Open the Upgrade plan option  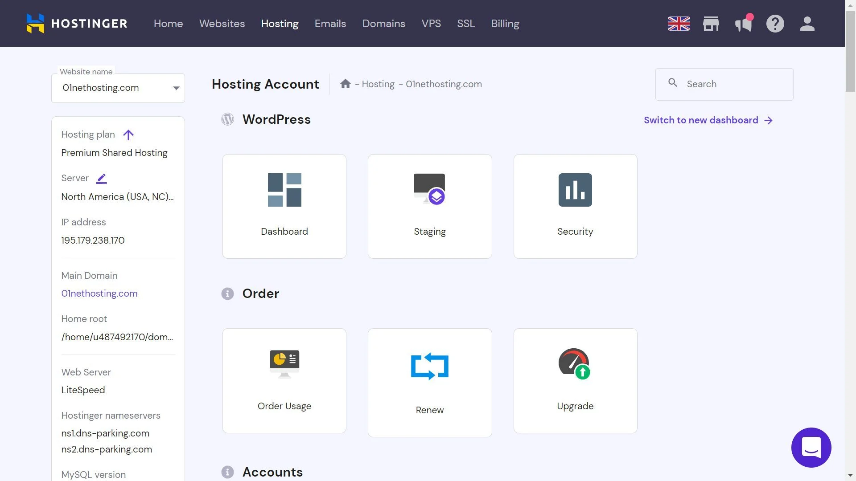(x=575, y=381)
